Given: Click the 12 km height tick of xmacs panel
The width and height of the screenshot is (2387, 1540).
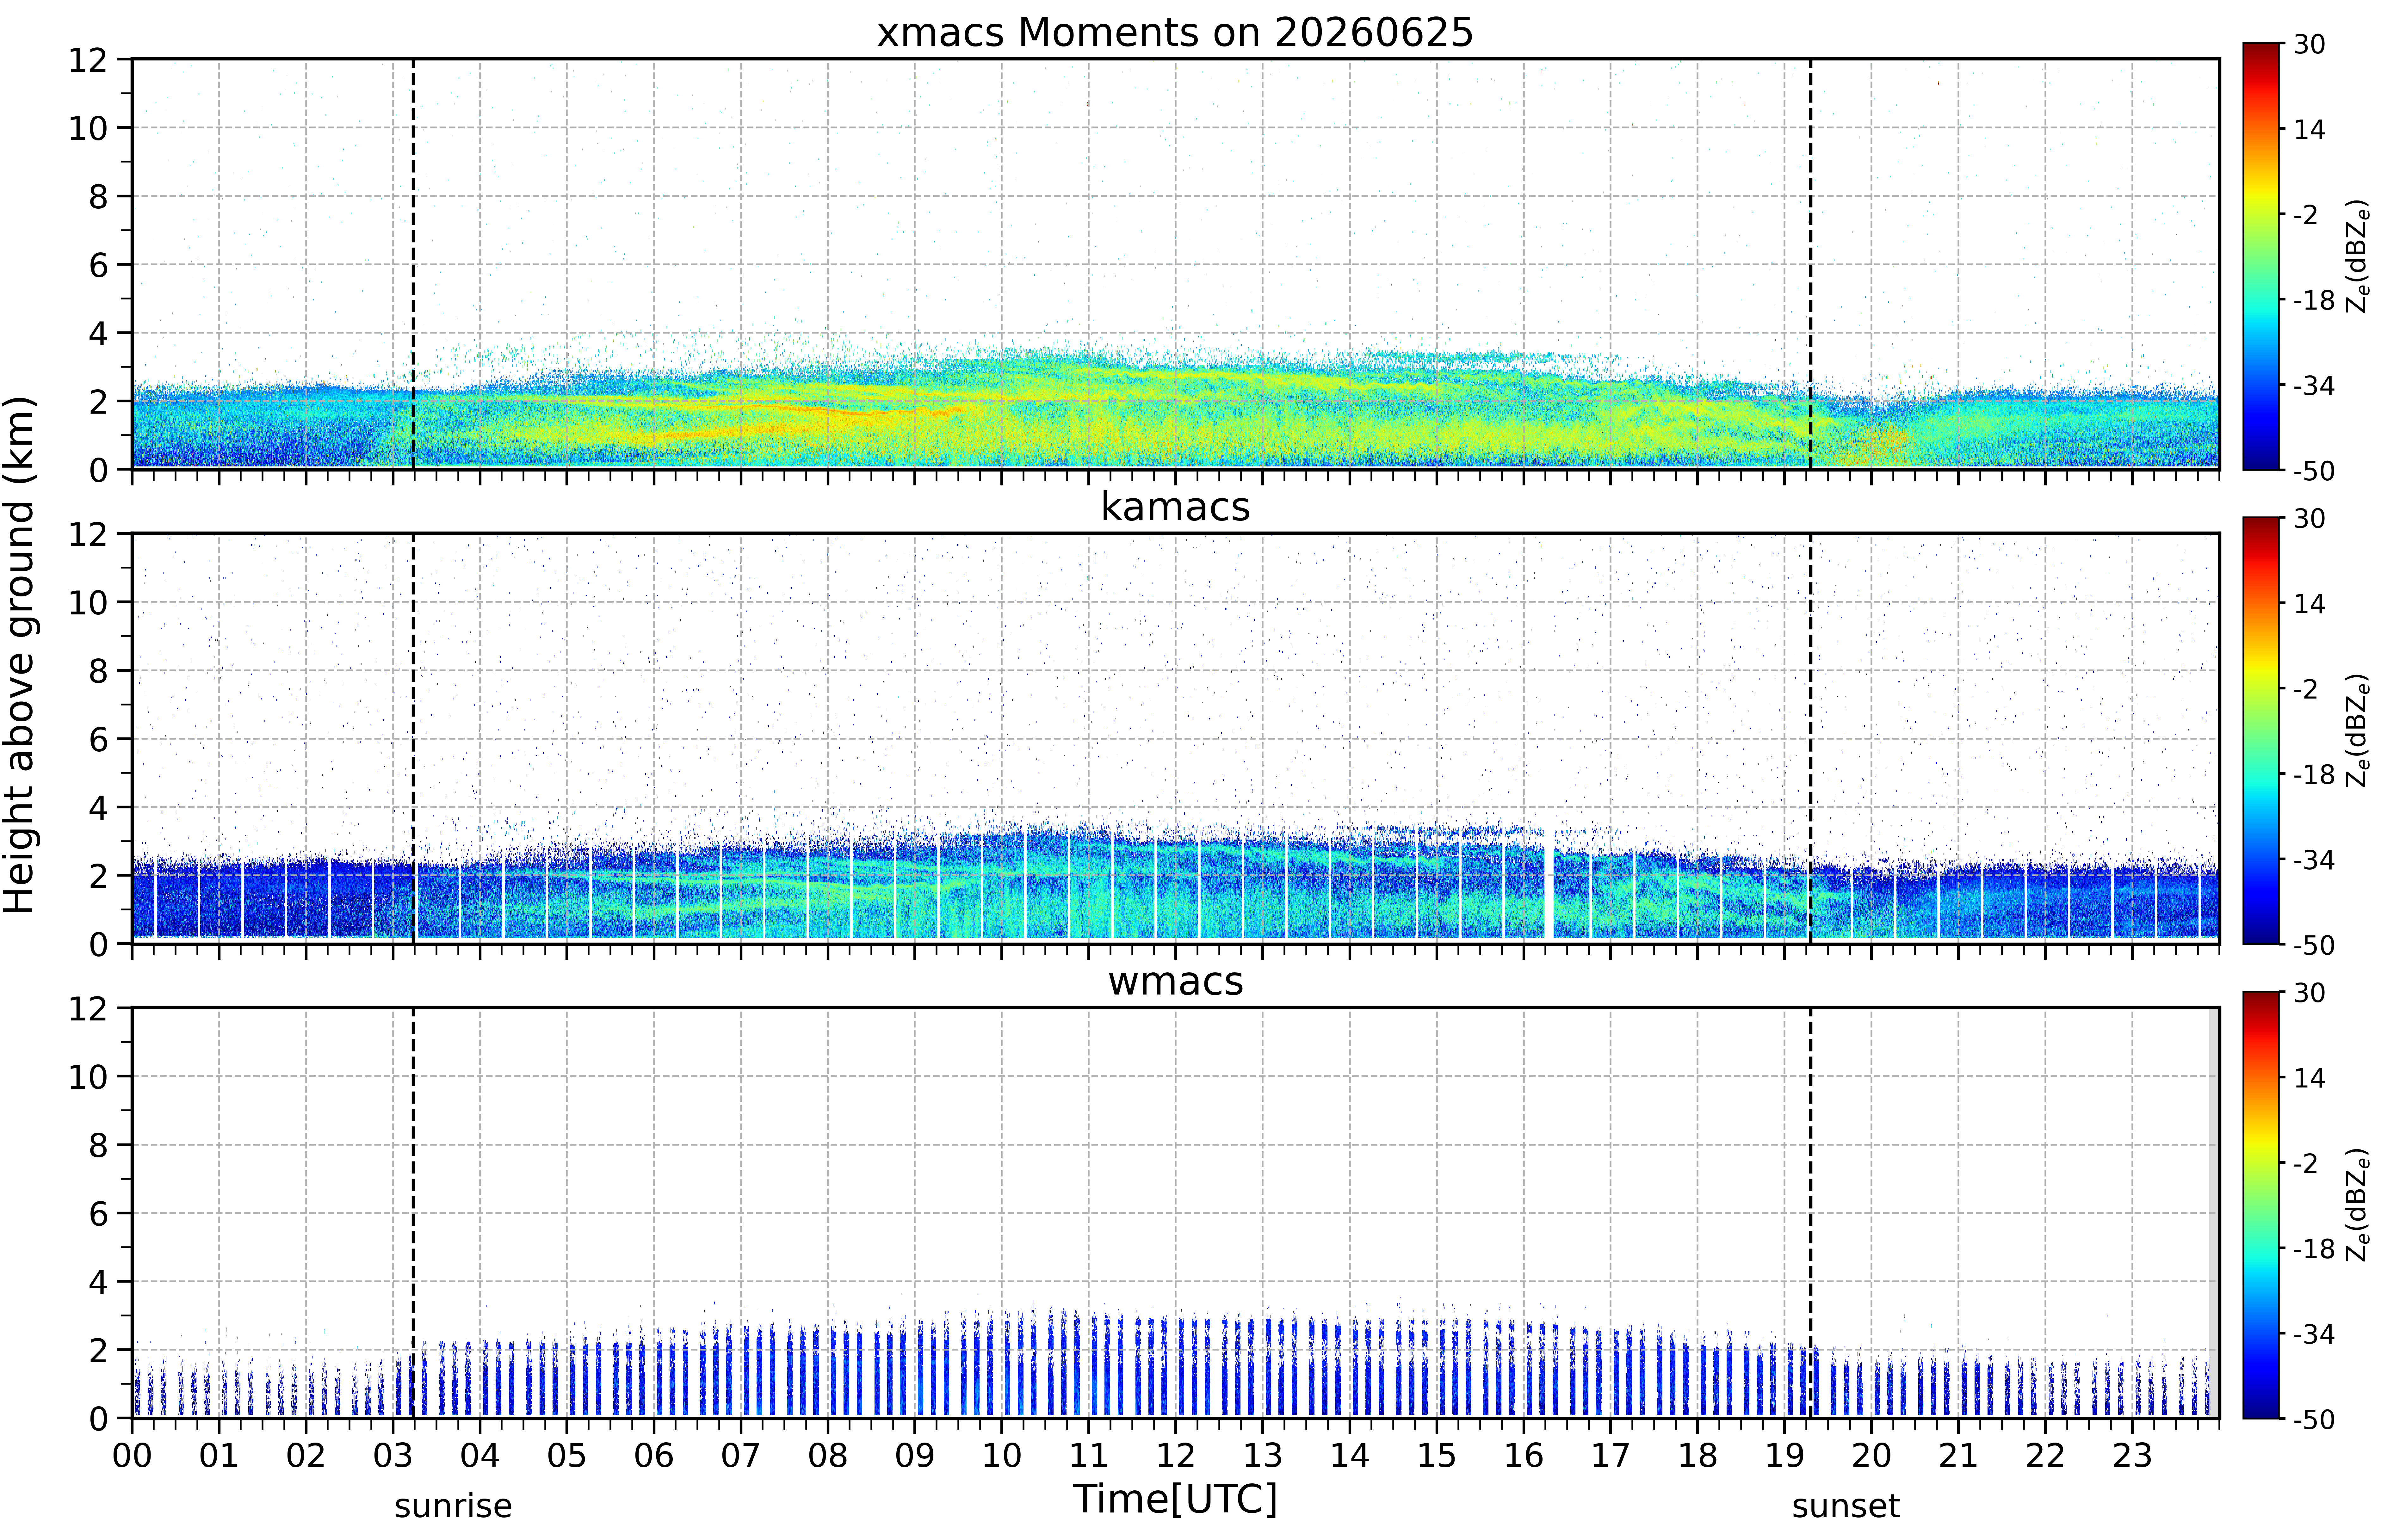Looking at the screenshot, I should [88, 60].
